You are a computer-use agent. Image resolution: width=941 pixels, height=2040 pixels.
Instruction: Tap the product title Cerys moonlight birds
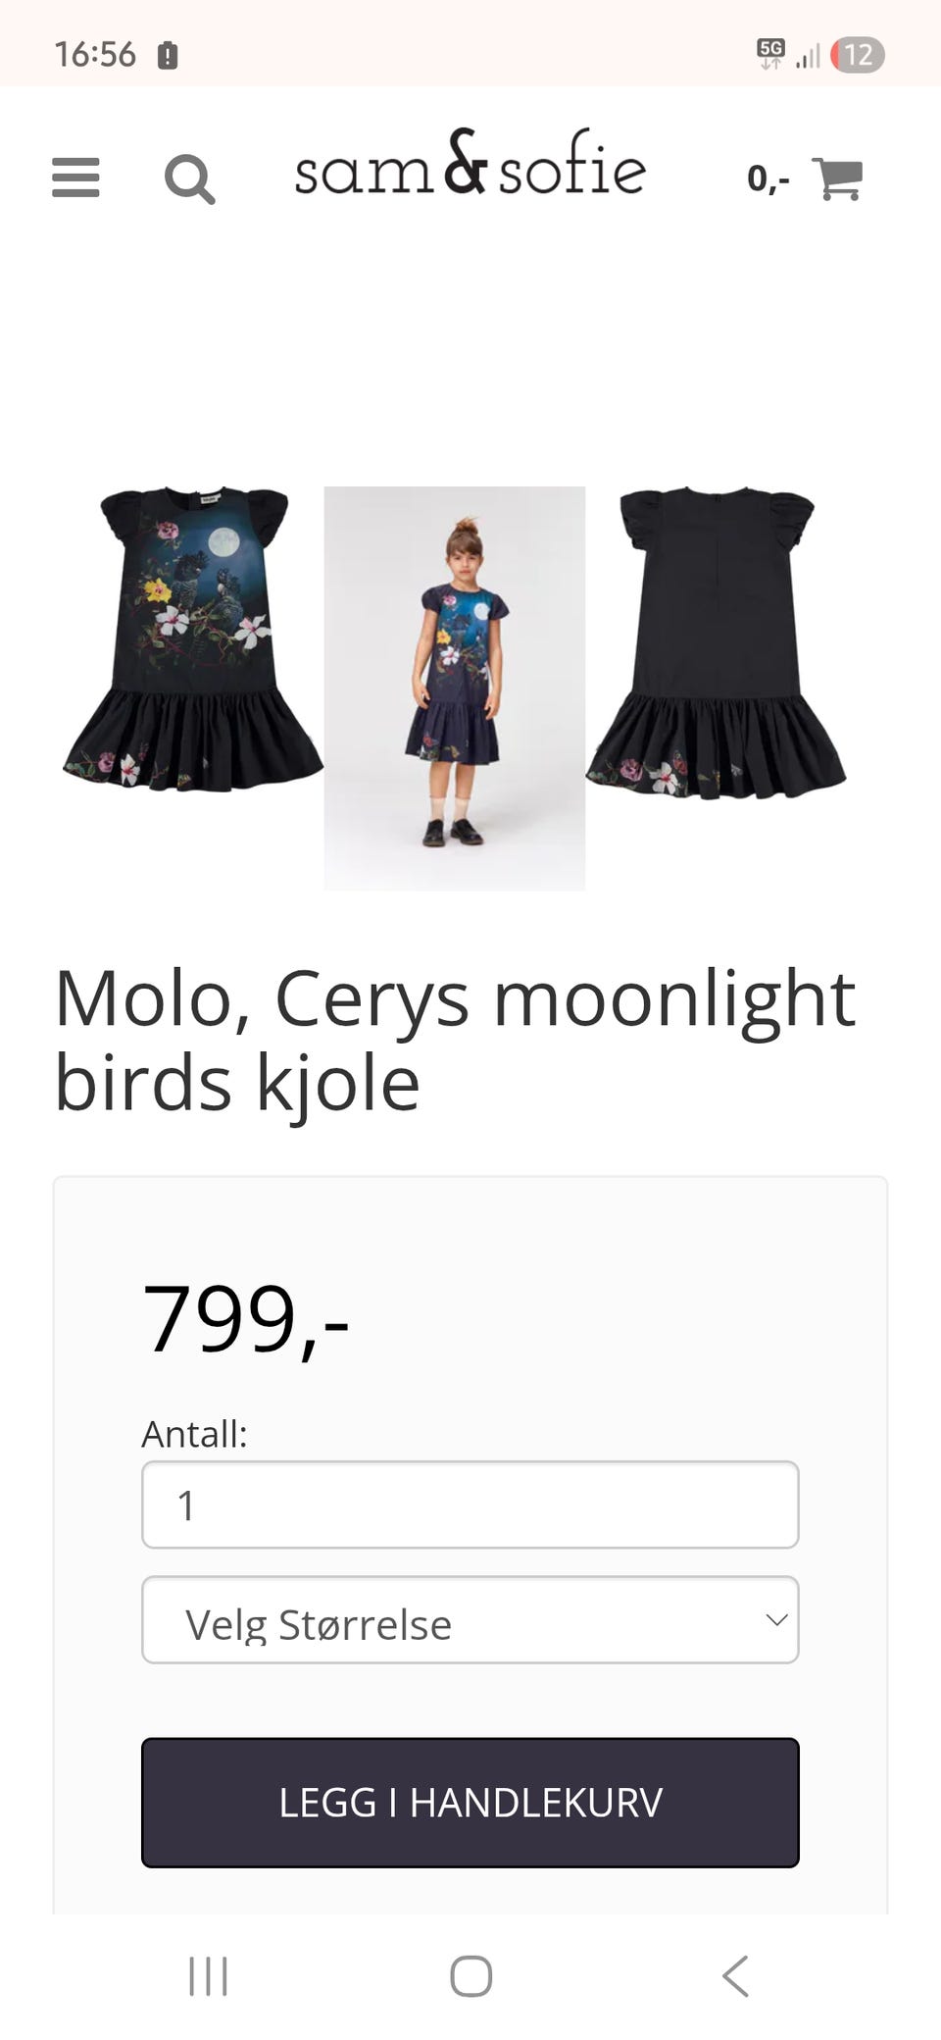coord(455,1040)
